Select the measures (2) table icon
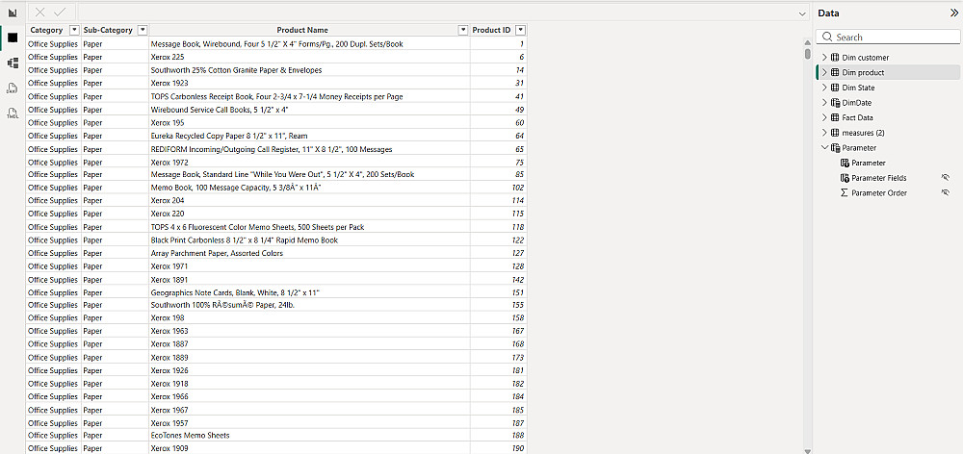 click(x=835, y=133)
